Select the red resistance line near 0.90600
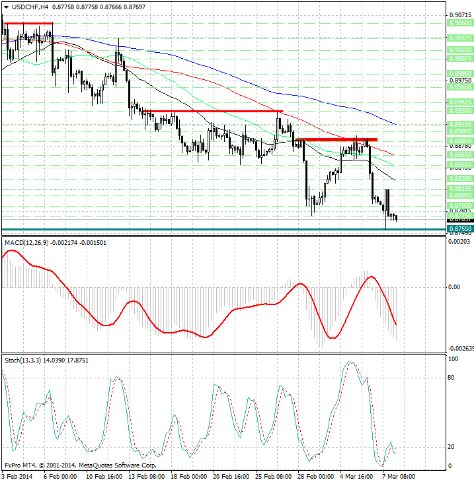This screenshot has width=474, height=482. click(28, 23)
